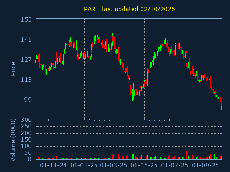
Task: Click the last candlestick at the chart's right edge
Action: (x=221, y=106)
